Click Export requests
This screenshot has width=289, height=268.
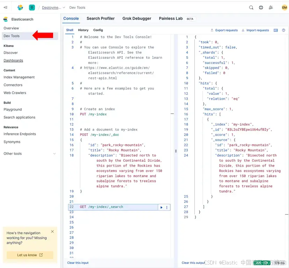pos(224,30)
